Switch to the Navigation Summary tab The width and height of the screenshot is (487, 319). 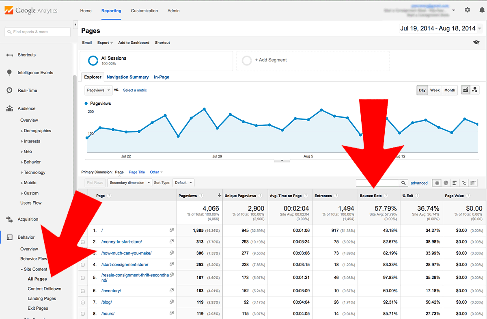click(127, 77)
